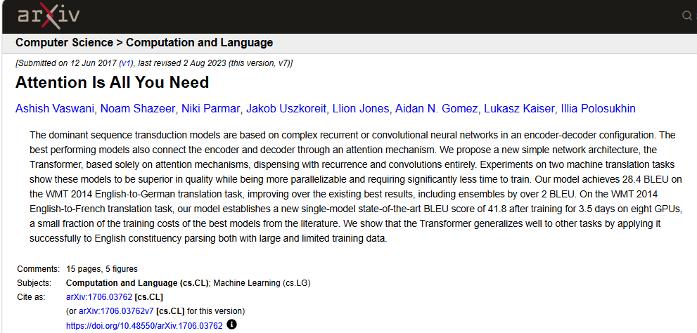Image resolution: width=697 pixels, height=333 pixels.
Task: Open author Ashish Vaswani's page
Action: tap(56, 108)
